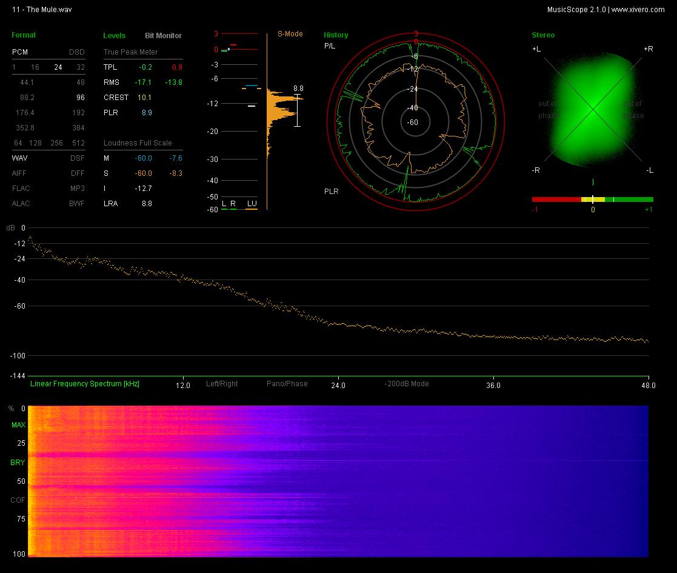
Task: Open the www.xivero.com link
Action: pyautogui.click(x=638, y=10)
